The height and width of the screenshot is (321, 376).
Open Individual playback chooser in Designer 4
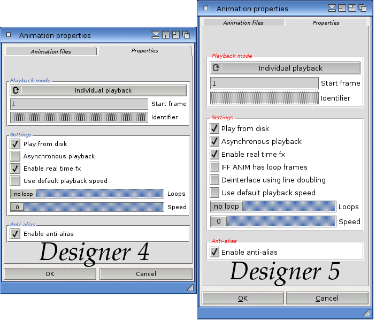point(98,90)
